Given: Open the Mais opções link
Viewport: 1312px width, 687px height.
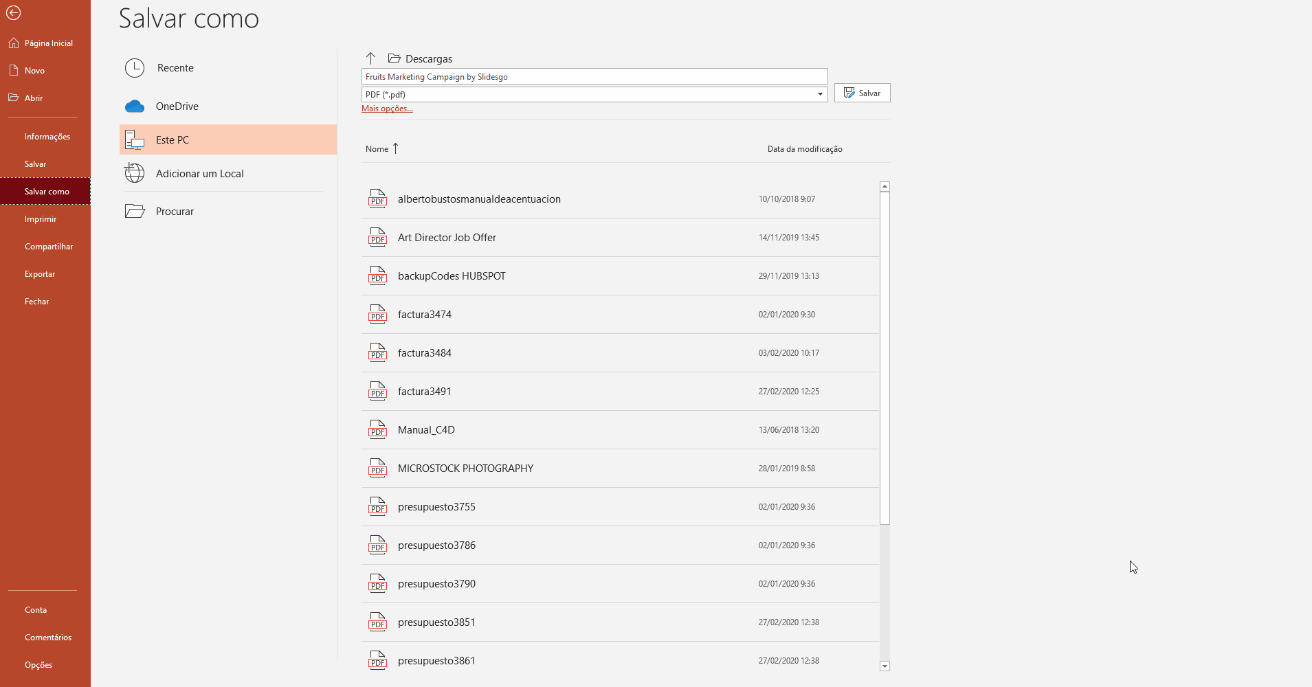Looking at the screenshot, I should 387,109.
